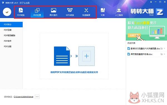The height and width of the screenshot is (105, 167).
Task: Click the Word icon beside 单页面质量提升标准.doc
Action: coord(129,54)
